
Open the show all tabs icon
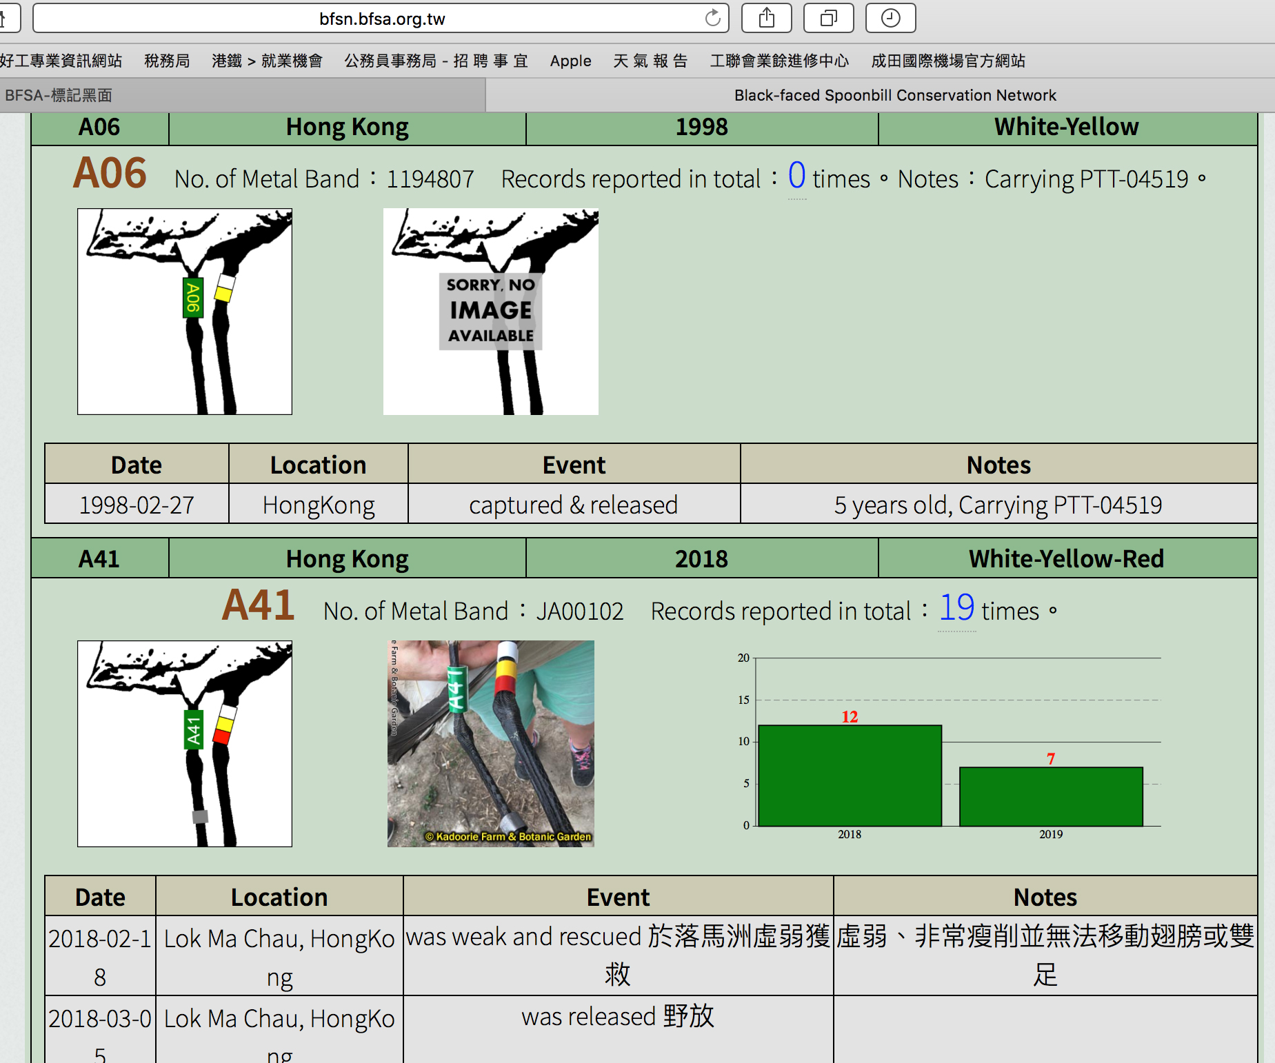828,19
